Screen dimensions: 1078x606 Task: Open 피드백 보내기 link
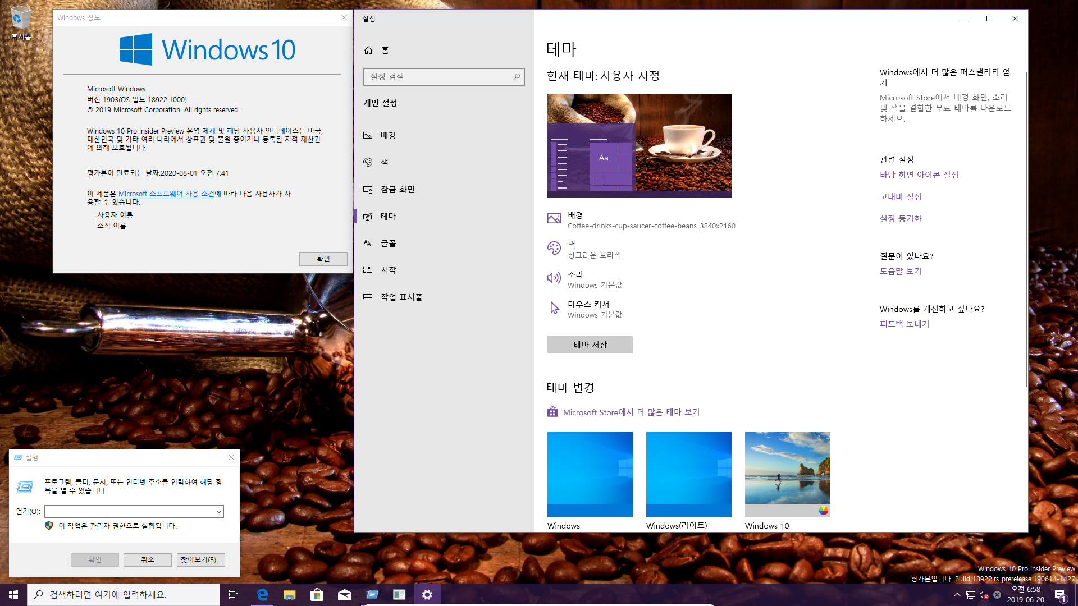click(x=905, y=324)
